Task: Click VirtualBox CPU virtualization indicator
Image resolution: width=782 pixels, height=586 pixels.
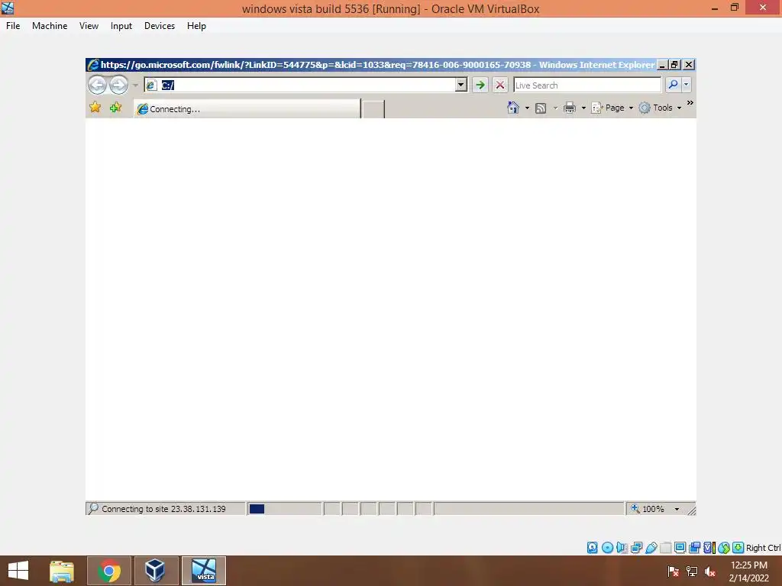Action: [x=709, y=548]
